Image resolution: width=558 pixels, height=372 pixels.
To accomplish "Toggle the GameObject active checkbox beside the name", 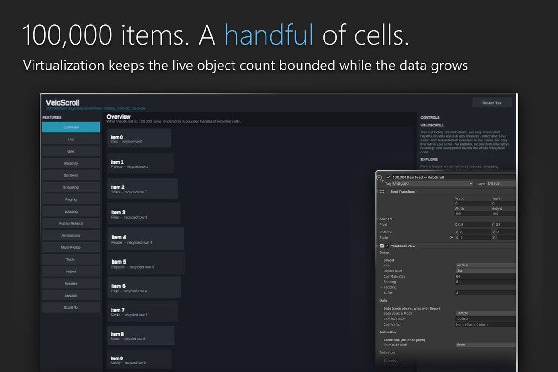I will pyautogui.click(x=388, y=177).
